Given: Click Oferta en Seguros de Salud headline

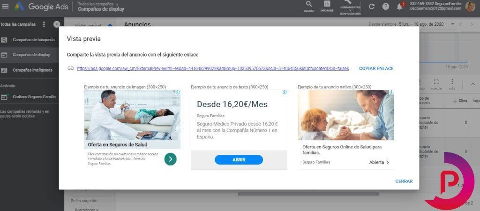Looking at the screenshot, I should pyautogui.click(x=118, y=145).
